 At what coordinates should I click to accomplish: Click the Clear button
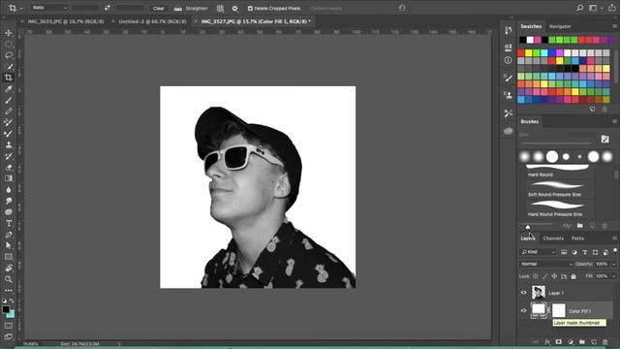[x=159, y=9]
